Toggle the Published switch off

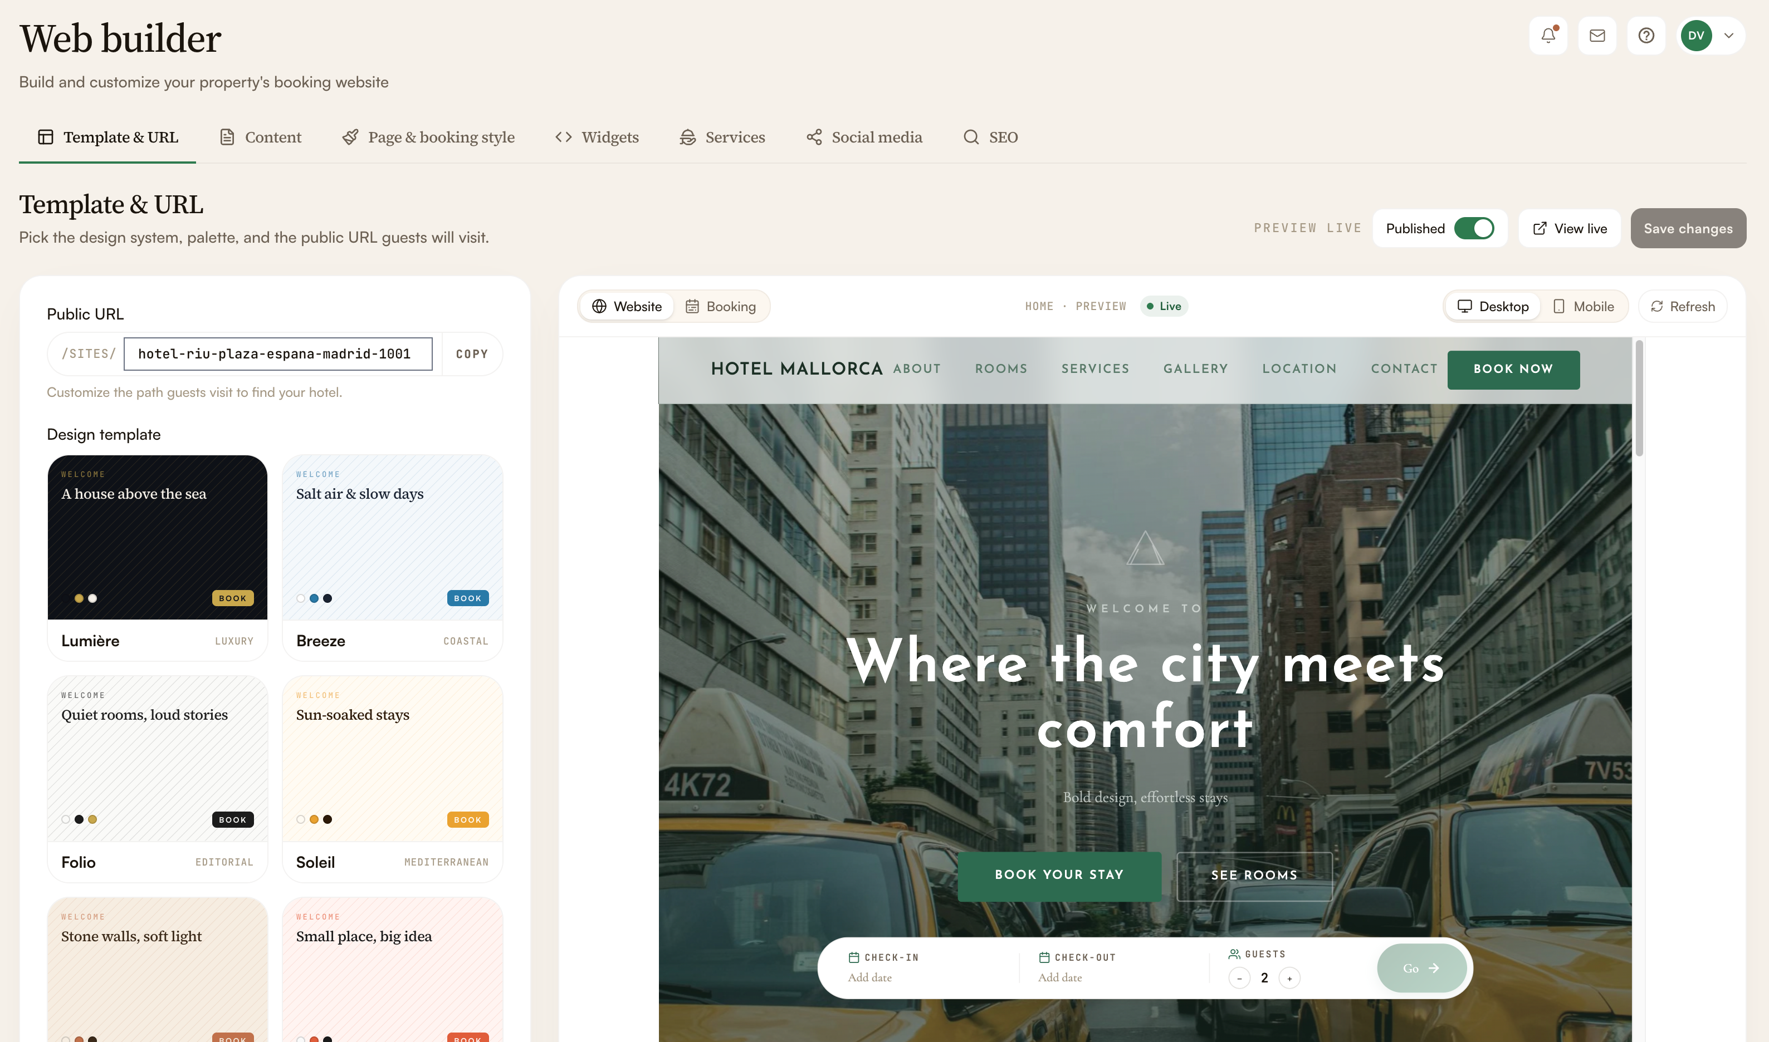tap(1473, 228)
